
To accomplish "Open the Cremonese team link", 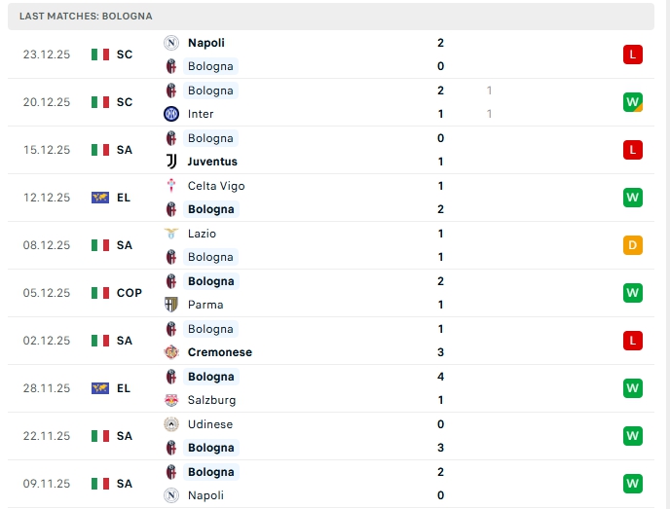I will 219,352.
